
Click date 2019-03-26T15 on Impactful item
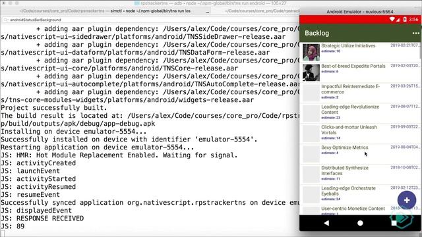pyautogui.click(x=405, y=86)
